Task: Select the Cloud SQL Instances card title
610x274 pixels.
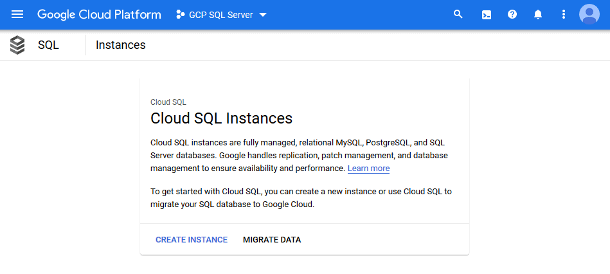Action: point(221,118)
